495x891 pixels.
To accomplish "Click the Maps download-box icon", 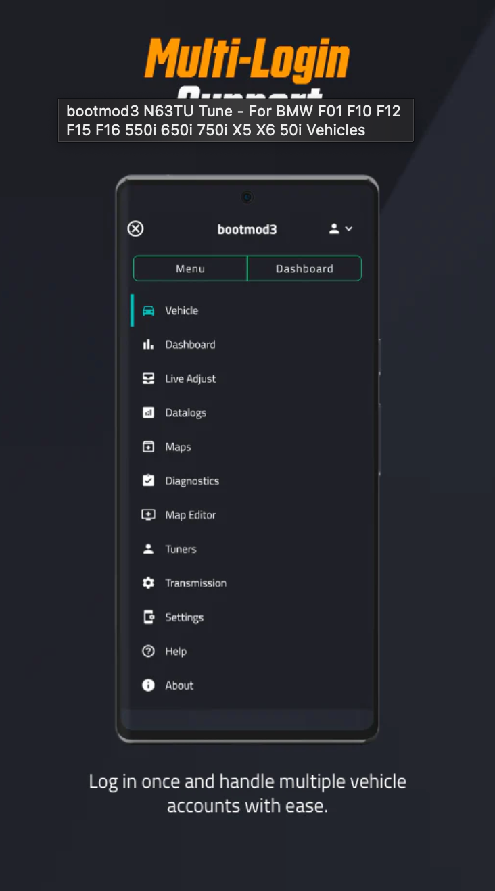I will point(148,447).
